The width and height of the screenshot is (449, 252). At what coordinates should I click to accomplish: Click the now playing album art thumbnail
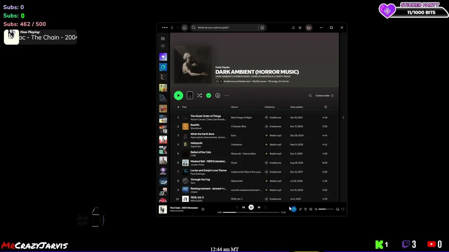point(163,209)
